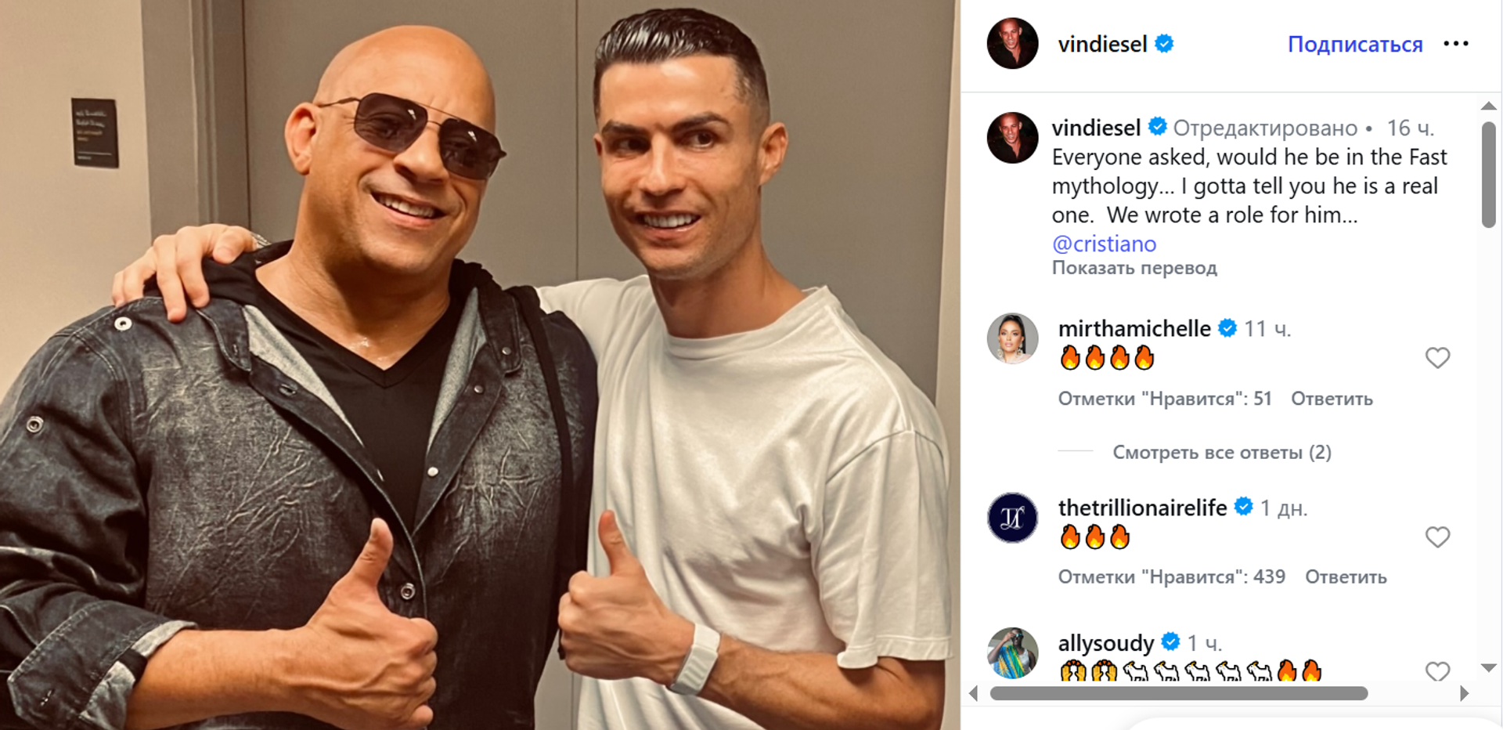
Task: Like mirthamichelle's comment with heart icon
Action: (x=1437, y=358)
